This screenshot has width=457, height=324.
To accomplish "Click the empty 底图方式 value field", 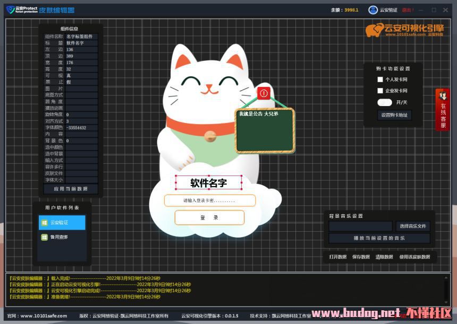I will pos(82,95).
